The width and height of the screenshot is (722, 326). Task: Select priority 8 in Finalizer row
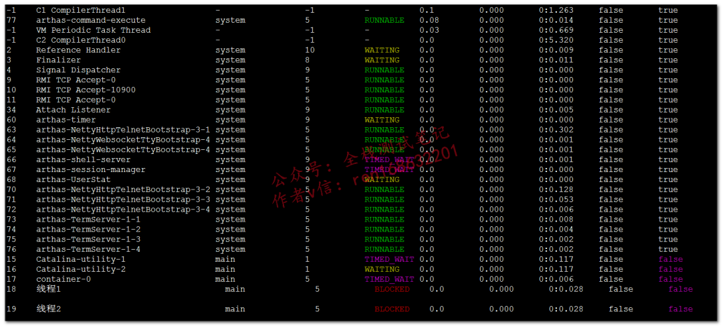pyautogui.click(x=307, y=60)
